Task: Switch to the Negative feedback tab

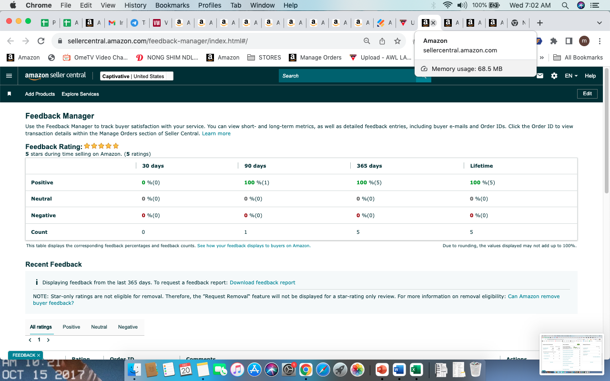Action: pyautogui.click(x=128, y=327)
